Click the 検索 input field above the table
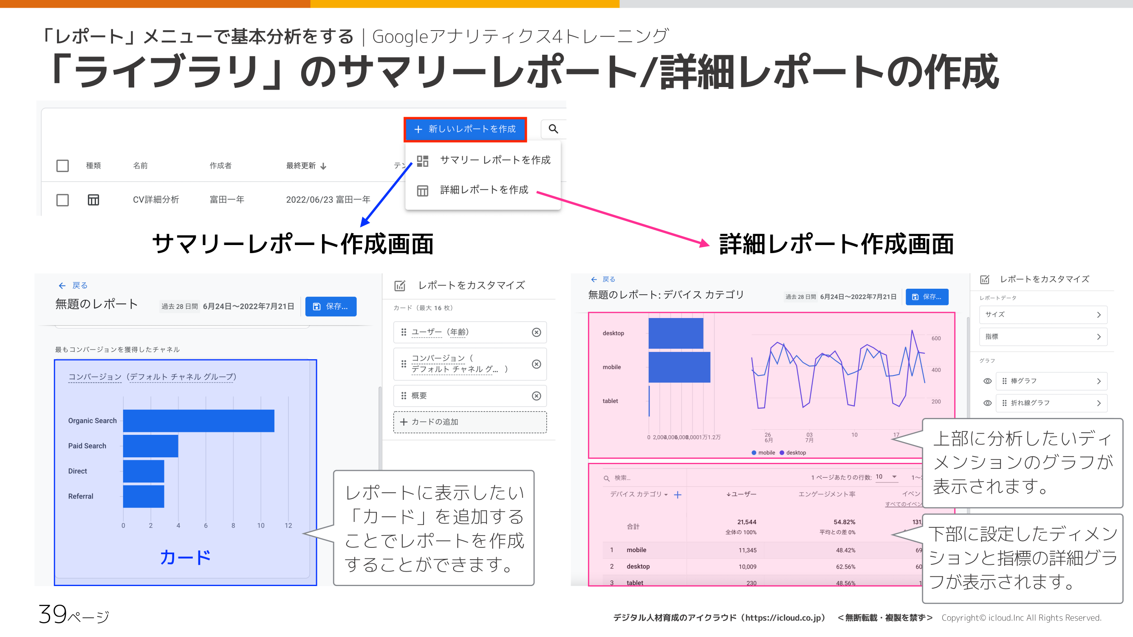Image resolution: width=1133 pixels, height=637 pixels. [622, 477]
